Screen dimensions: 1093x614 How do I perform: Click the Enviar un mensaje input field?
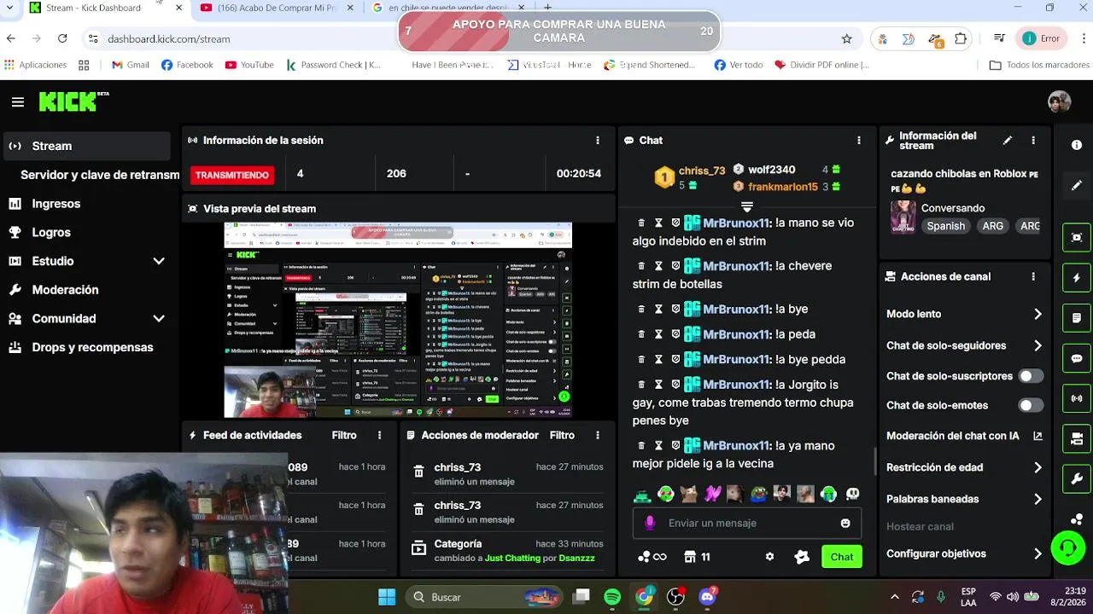(747, 523)
